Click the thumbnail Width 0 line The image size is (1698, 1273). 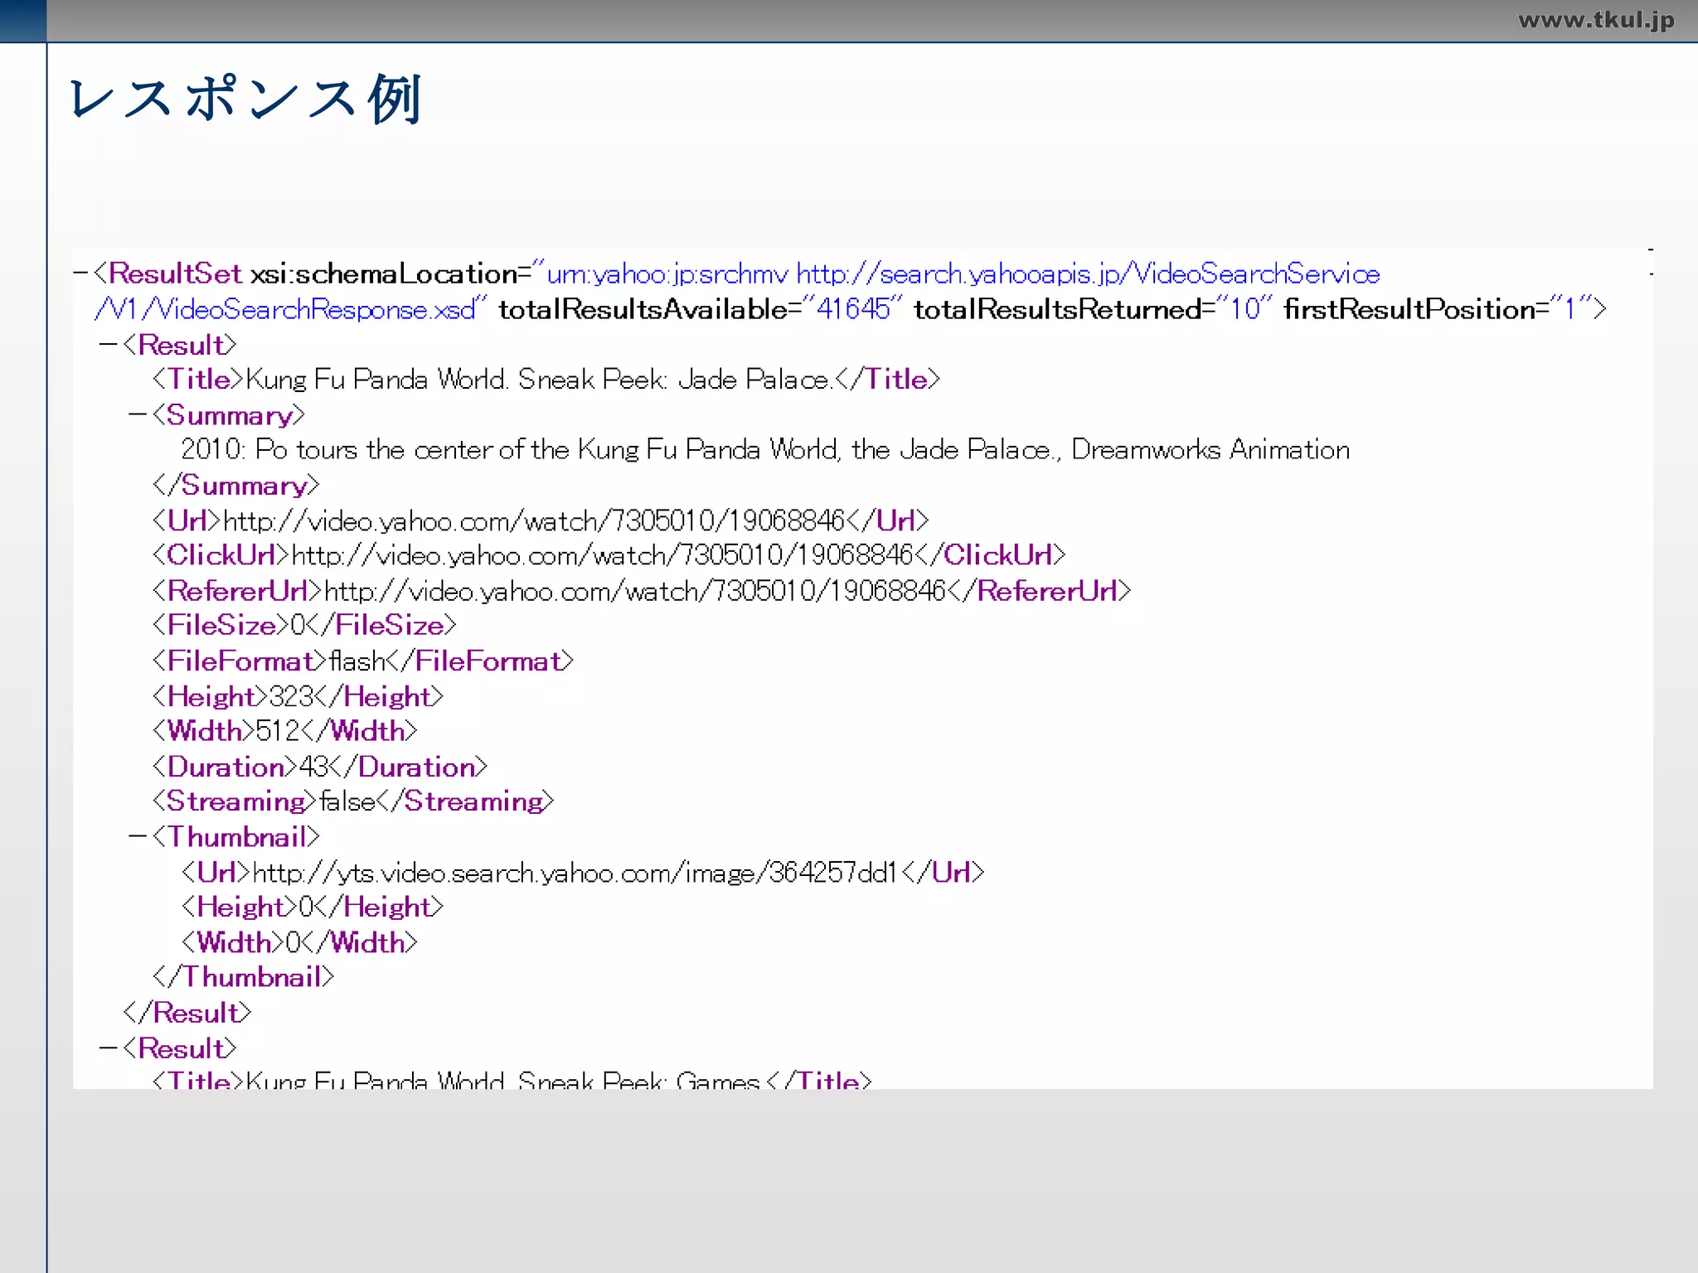(299, 943)
